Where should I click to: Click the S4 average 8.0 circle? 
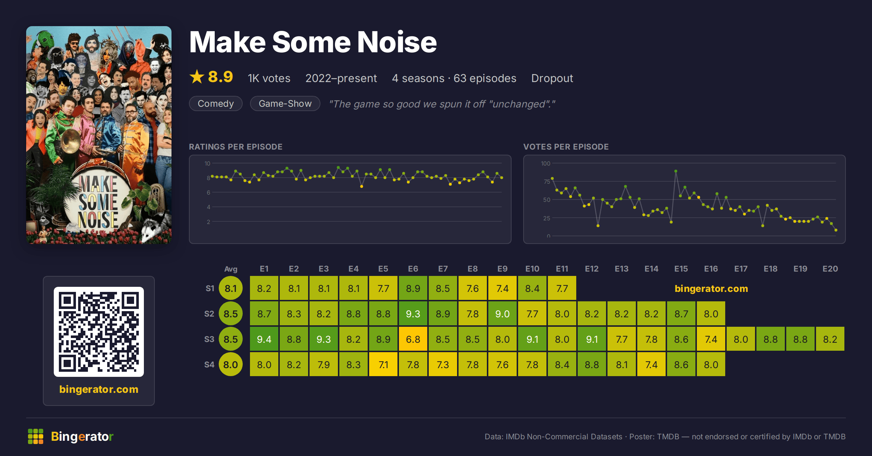point(231,365)
